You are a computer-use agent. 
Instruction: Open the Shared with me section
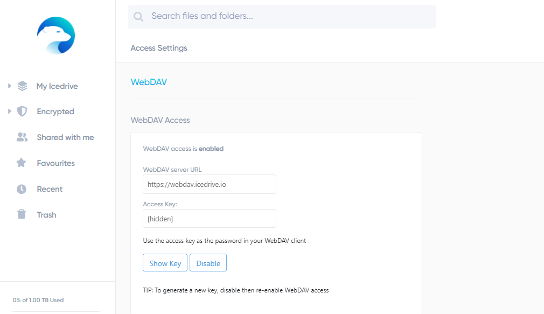click(65, 137)
